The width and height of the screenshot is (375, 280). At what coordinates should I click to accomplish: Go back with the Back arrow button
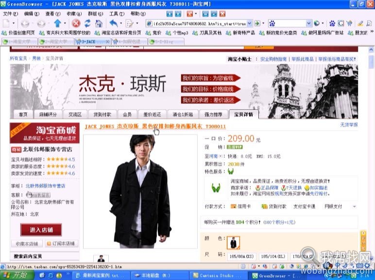(25, 23)
